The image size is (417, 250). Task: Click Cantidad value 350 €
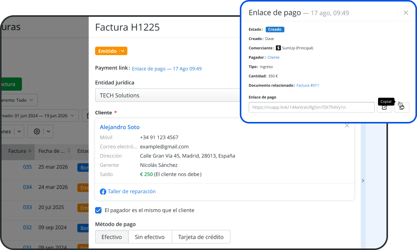click(x=273, y=76)
